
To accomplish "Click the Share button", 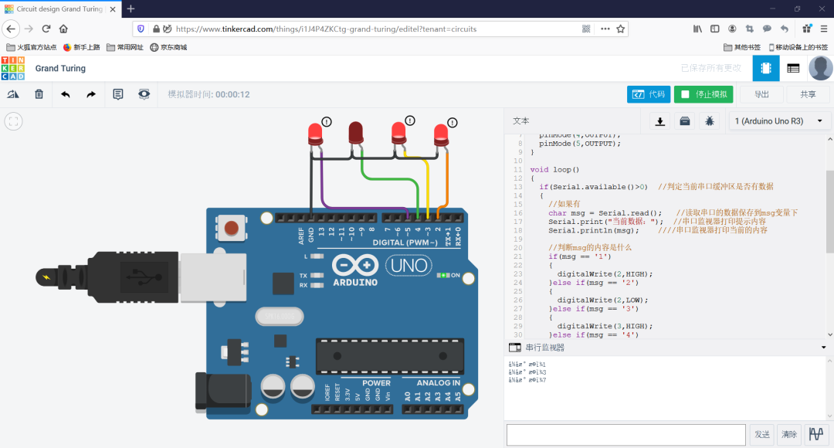I will (x=808, y=94).
